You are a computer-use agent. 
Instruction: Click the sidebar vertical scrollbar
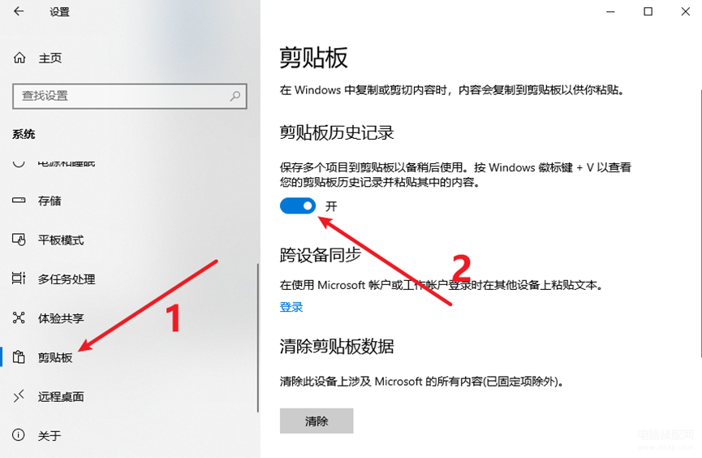coord(258,338)
